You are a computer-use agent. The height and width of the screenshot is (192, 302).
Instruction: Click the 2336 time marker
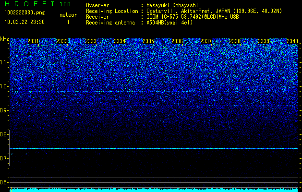tap(177, 41)
